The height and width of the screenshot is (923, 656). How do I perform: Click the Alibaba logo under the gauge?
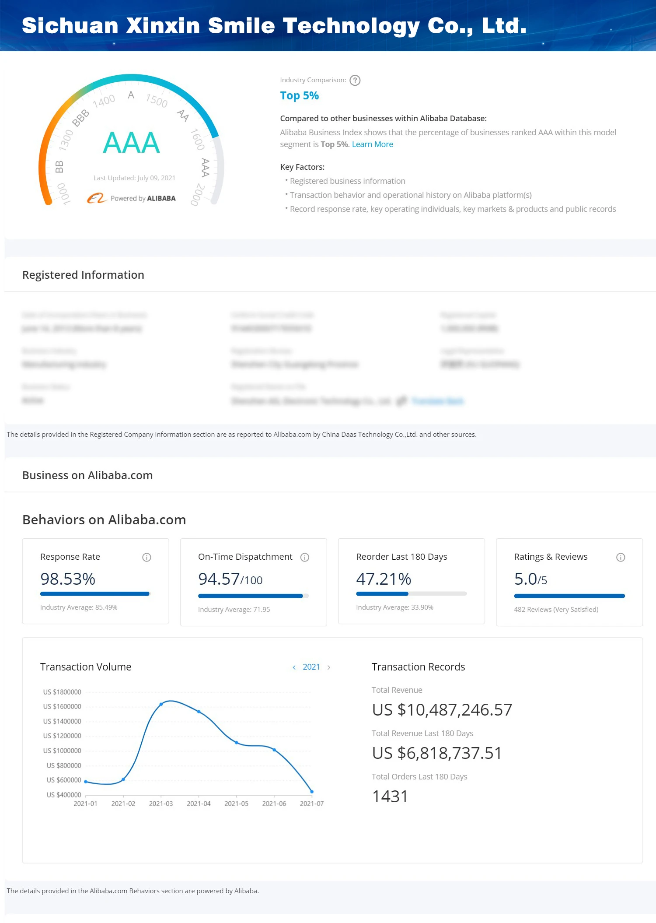click(x=96, y=198)
